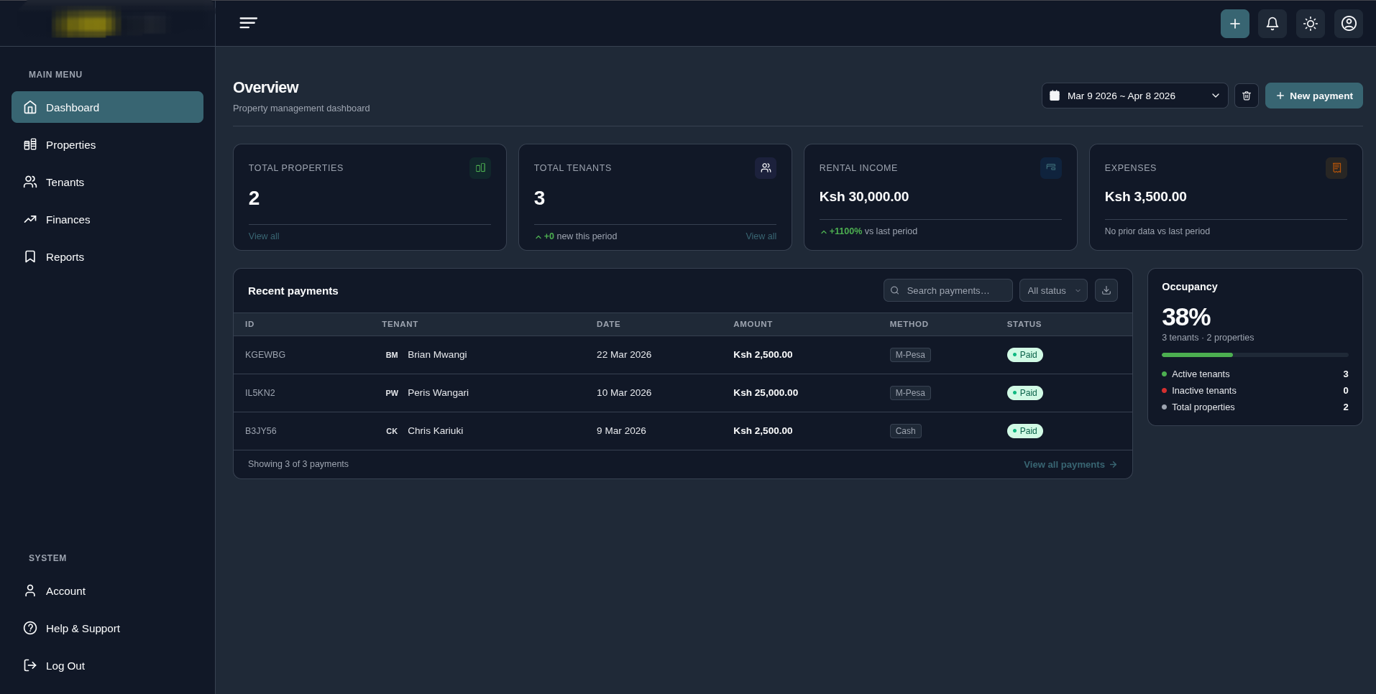
Task: Open Properties in the main menu
Action: [70, 145]
